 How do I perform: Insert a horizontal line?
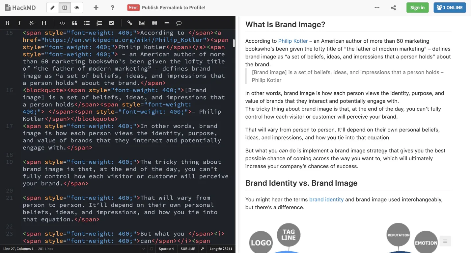point(167,23)
